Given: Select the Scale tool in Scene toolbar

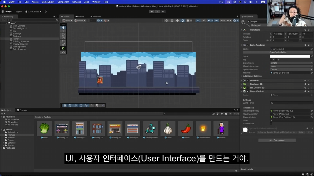Looking at the screenshot, I should [63, 38].
